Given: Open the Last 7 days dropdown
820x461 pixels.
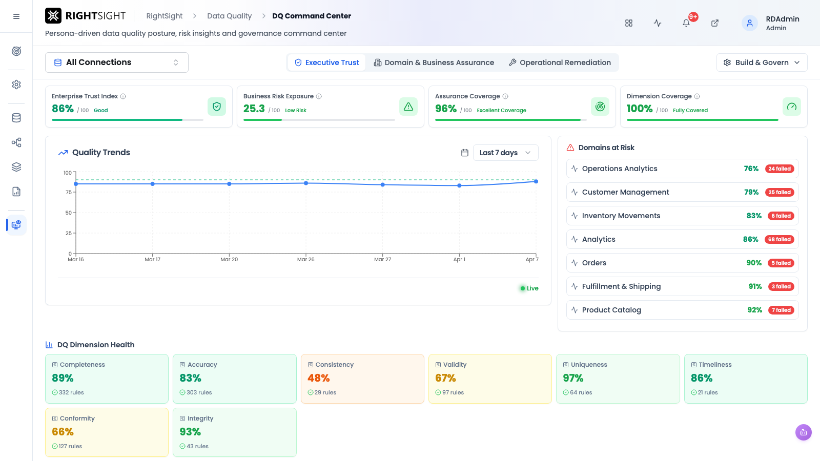Looking at the screenshot, I should click(505, 153).
